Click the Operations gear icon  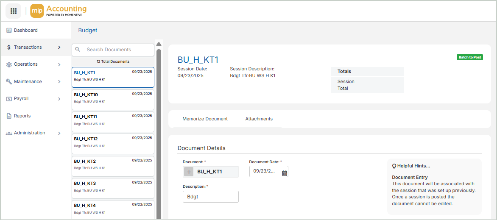pyautogui.click(x=9, y=64)
